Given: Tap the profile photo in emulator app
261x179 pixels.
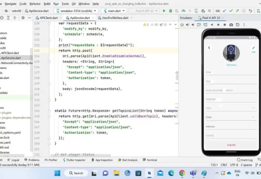Looking at the screenshot, I should click(231, 53).
